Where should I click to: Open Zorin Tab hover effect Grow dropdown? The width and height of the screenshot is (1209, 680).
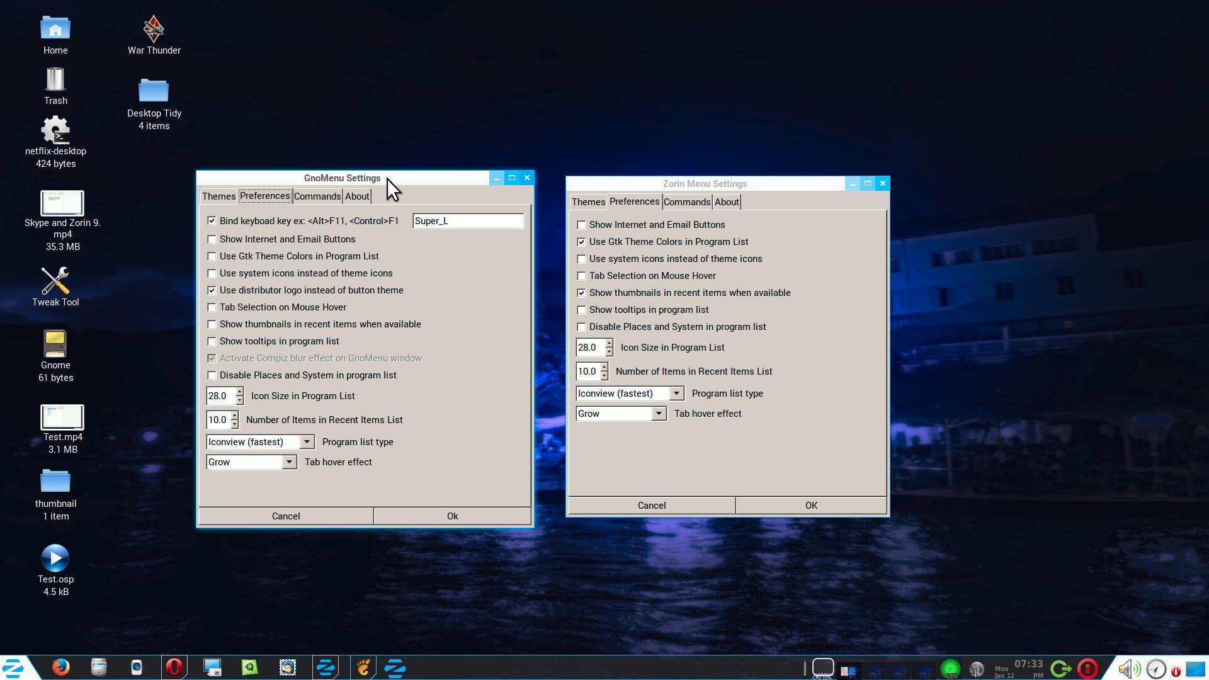659,414
